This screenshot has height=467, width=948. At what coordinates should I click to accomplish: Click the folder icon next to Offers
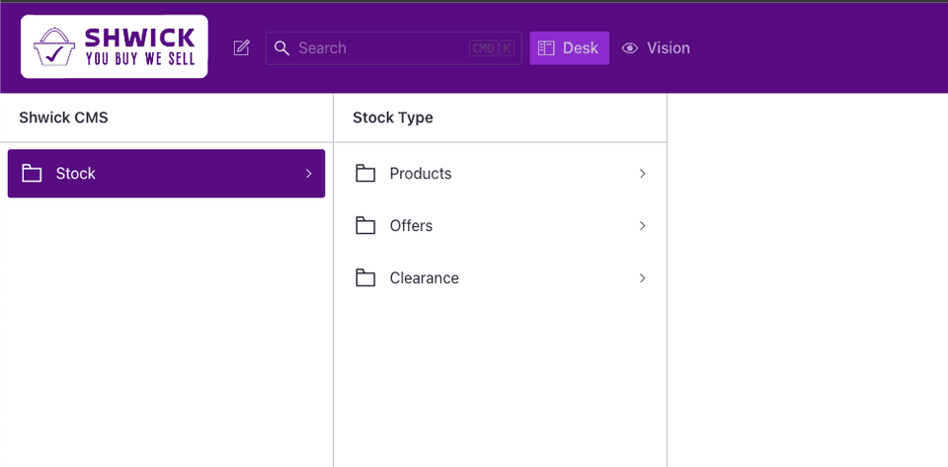[366, 226]
